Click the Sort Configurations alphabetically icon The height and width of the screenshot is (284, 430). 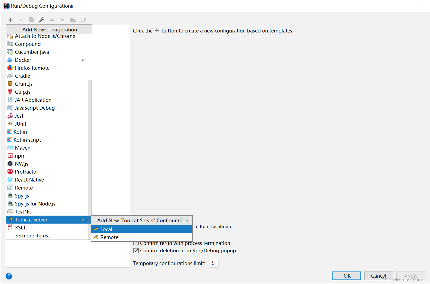point(83,20)
